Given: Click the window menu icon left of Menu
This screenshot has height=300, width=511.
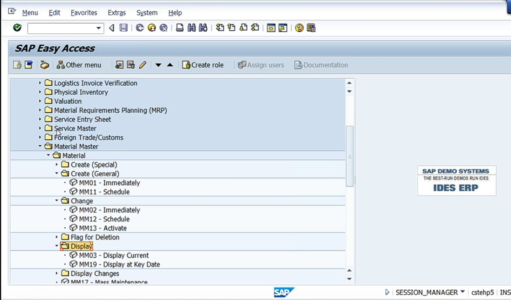Looking at the screenshot, I should pyautogui.click(x=12, y=11).
